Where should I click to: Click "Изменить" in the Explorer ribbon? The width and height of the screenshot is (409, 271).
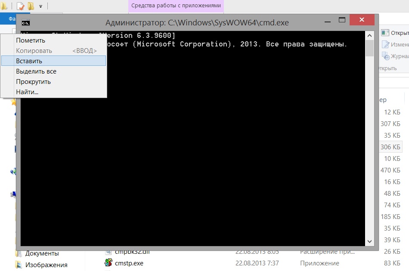(x=395, y=45)
